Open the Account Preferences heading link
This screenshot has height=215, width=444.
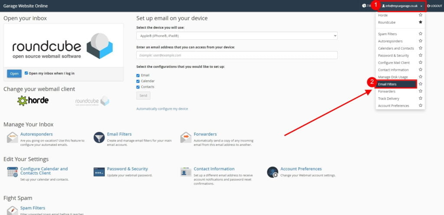[301, 169]
